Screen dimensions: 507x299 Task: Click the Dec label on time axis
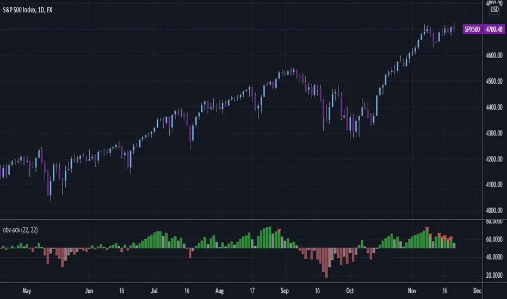477,291
